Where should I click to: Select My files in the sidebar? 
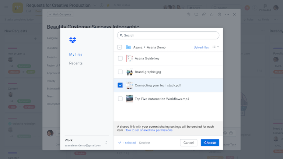[x=76, y=54]
